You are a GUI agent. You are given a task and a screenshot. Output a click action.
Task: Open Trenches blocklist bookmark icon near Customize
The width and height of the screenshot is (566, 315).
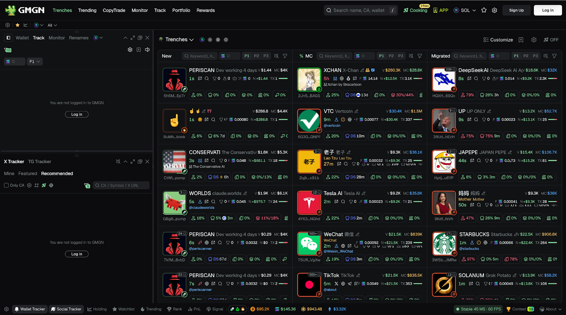(521, 40)
